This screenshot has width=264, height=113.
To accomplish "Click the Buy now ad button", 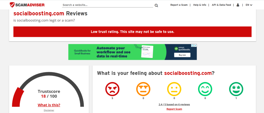I will point(182,55).
